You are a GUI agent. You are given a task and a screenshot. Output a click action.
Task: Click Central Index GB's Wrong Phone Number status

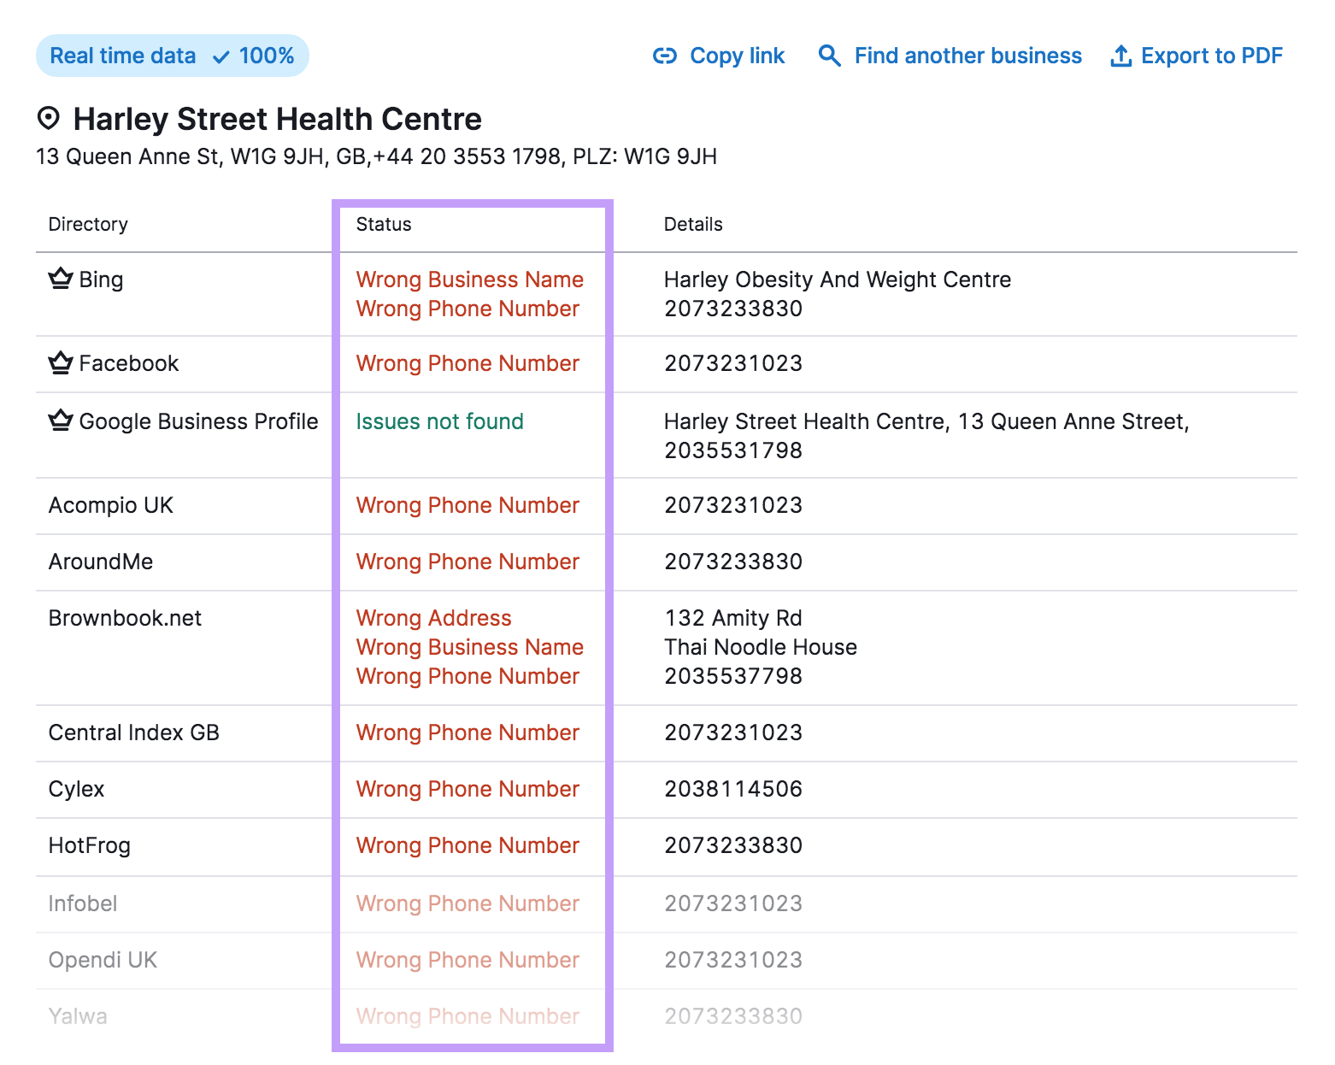coord(468,733)
